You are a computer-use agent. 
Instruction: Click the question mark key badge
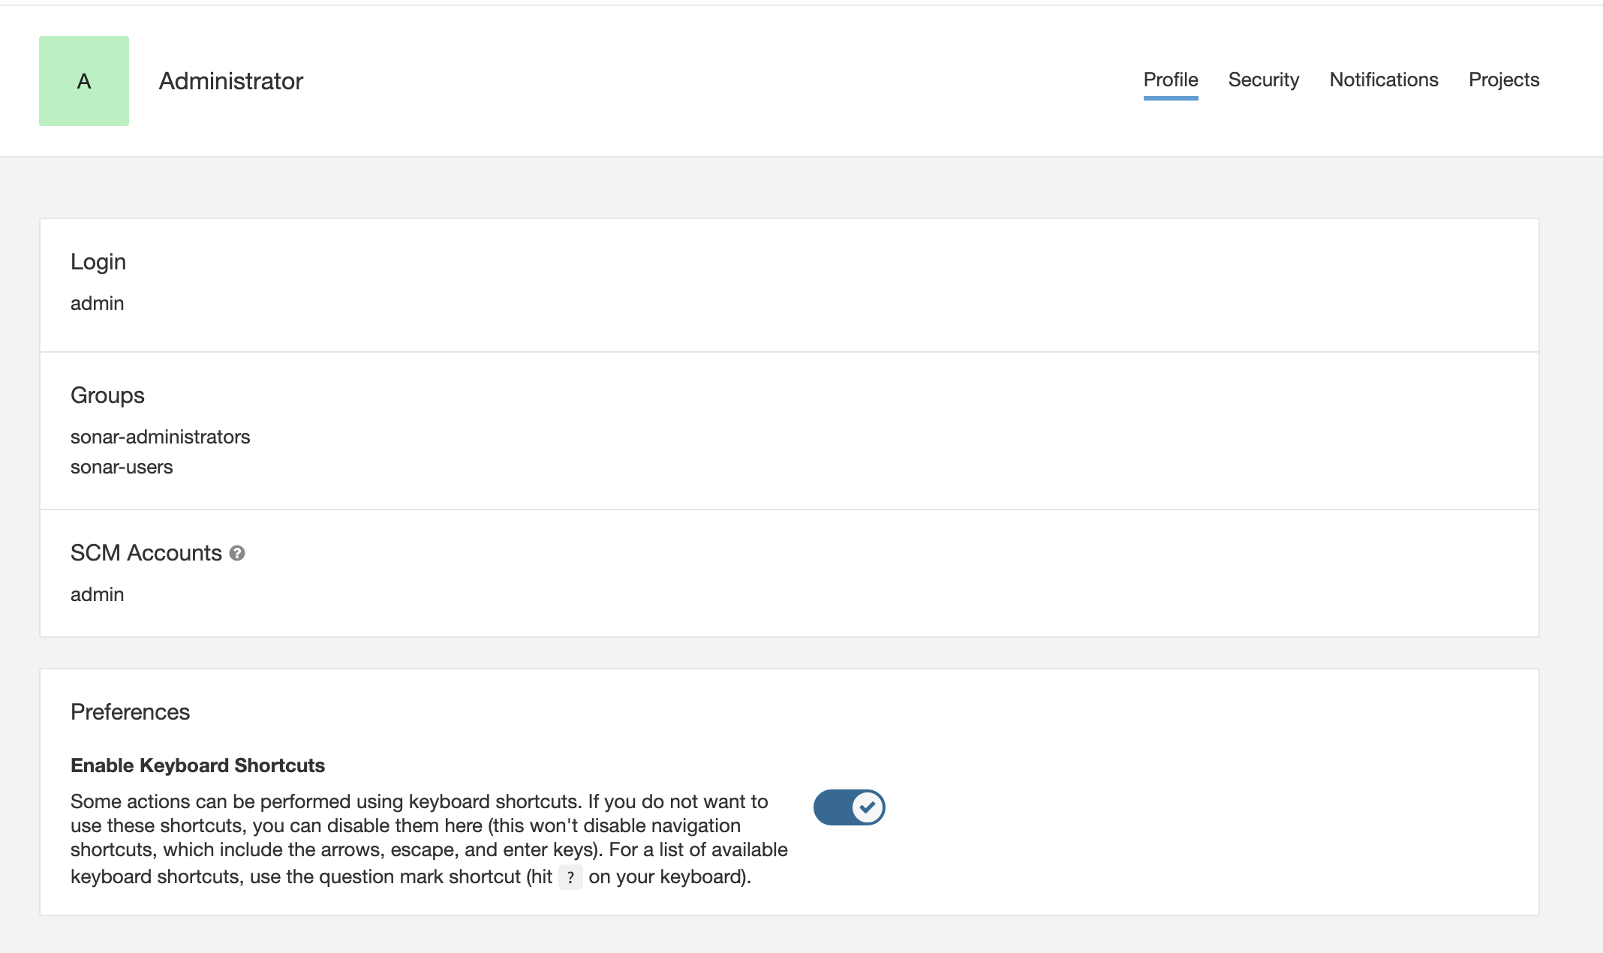571,877
